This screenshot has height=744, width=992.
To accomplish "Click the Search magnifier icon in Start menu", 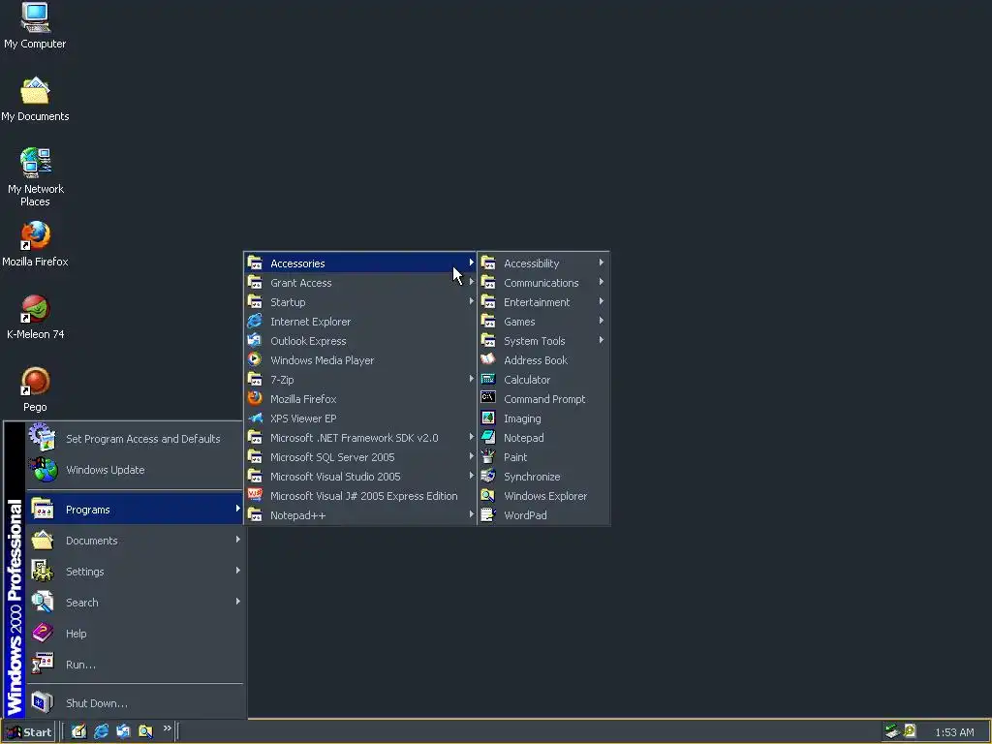I will coord(43,602).
